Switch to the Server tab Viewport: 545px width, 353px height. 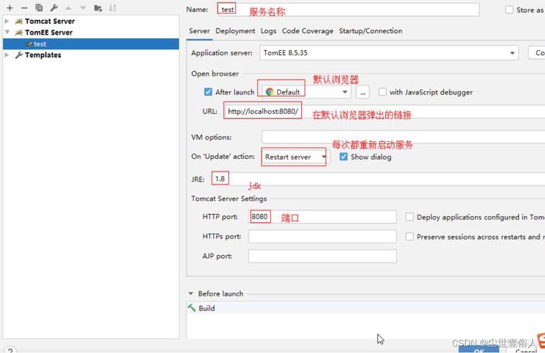pos(199,31)
